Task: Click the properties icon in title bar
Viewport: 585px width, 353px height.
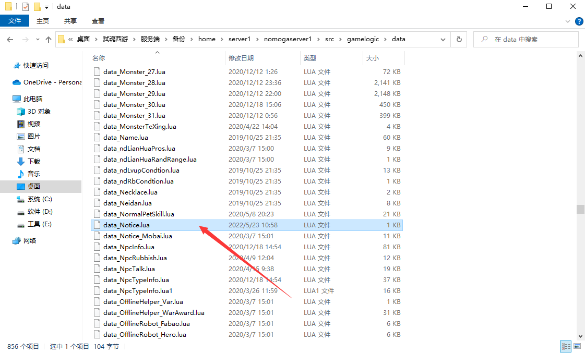Action: tap(25, 7)
